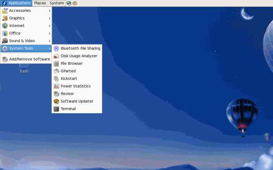273x170 pixels.
Task: Click the Fedora logo icon in Applications
Action: coord(4,3)
